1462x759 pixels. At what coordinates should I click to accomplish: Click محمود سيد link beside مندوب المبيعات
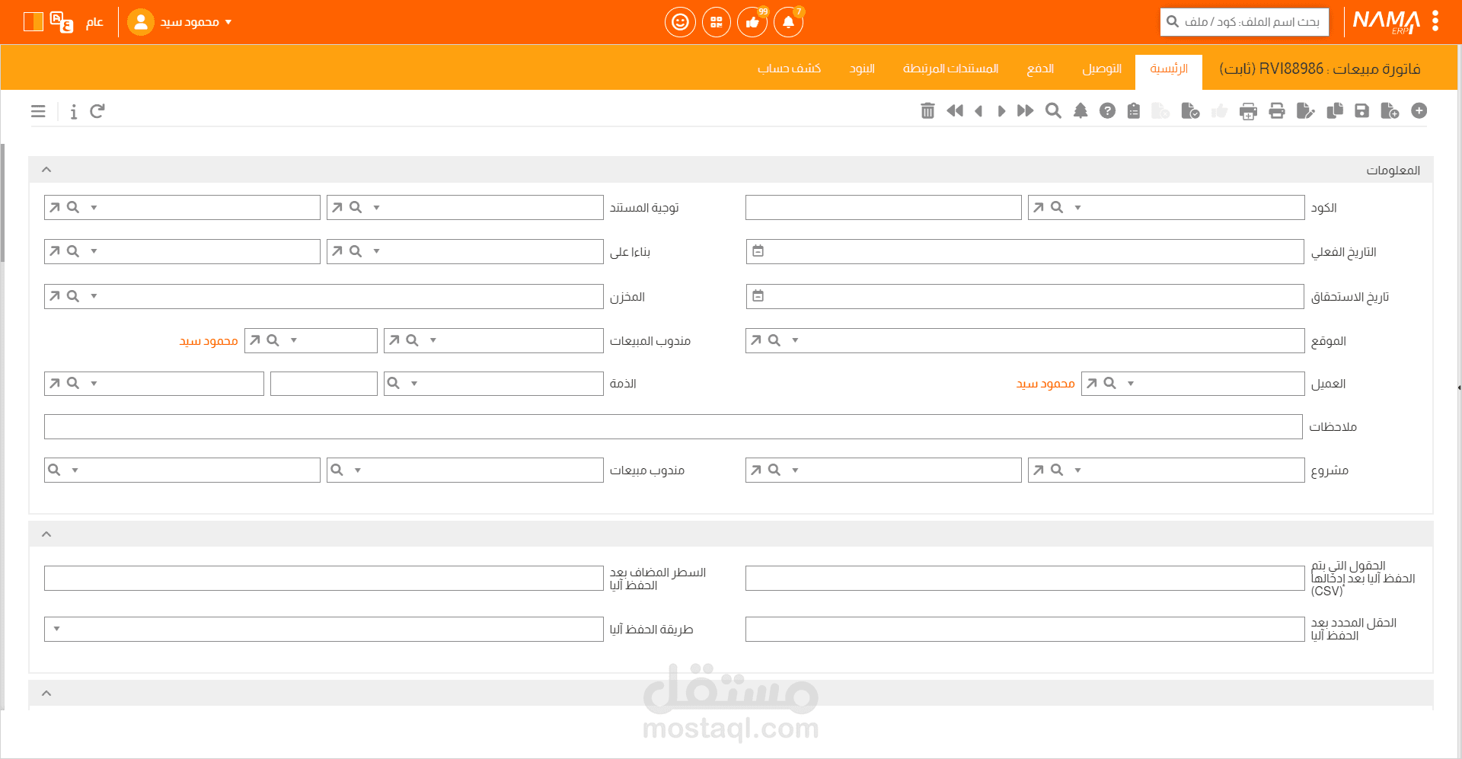[x=209, y=341]
